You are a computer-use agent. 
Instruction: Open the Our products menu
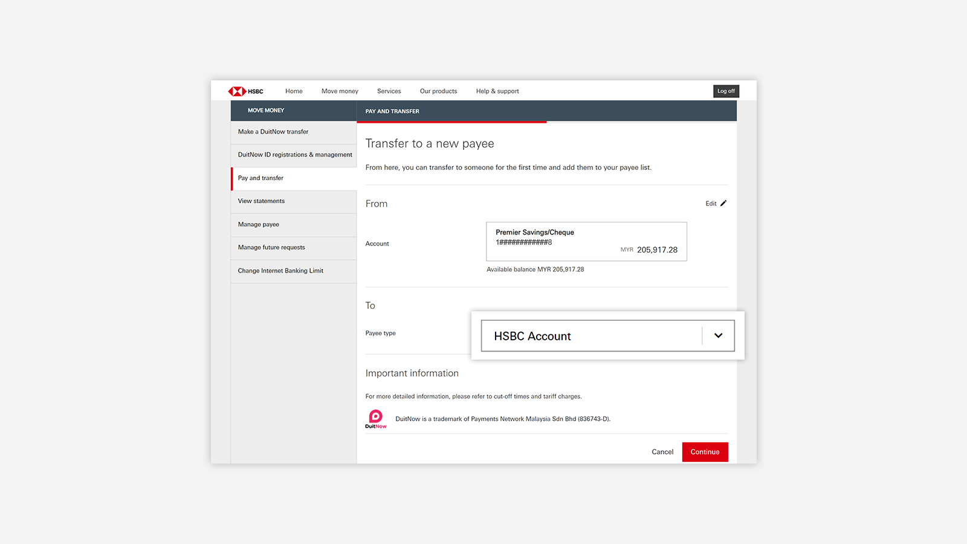tap(439, 91)
